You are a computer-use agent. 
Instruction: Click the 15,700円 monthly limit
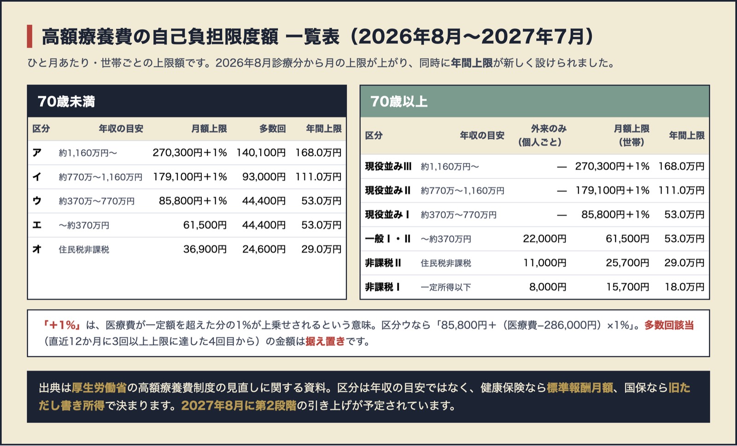tap(627, 287)
